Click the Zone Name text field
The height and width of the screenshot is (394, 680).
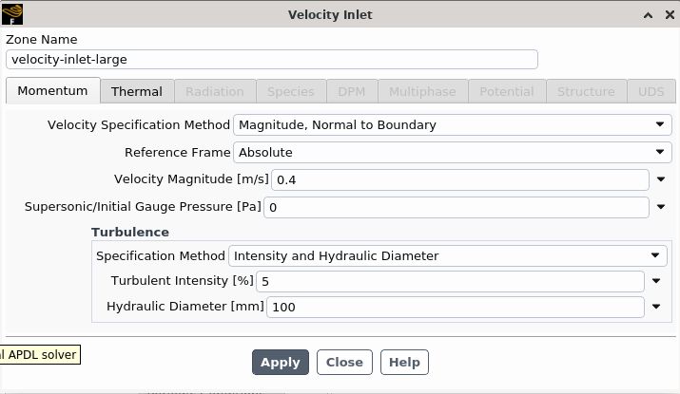pyautogui.click(x=271, y=59)
